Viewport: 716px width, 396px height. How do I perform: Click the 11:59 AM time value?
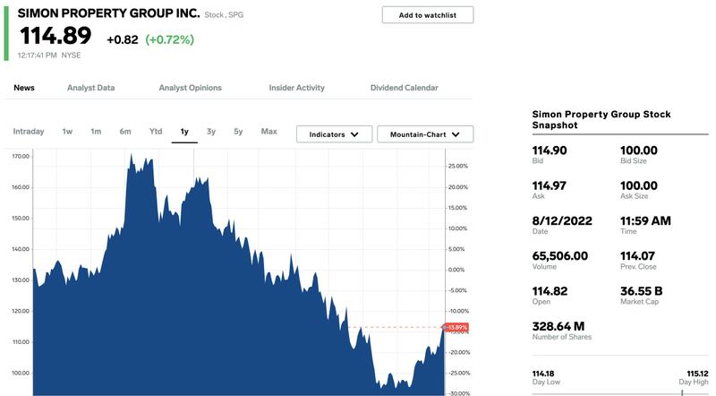tap(645, 221)
